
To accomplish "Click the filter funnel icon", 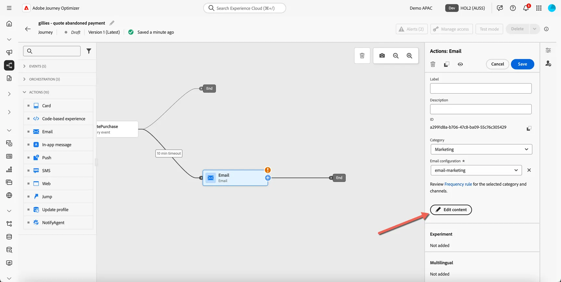I will coord(89,51).
